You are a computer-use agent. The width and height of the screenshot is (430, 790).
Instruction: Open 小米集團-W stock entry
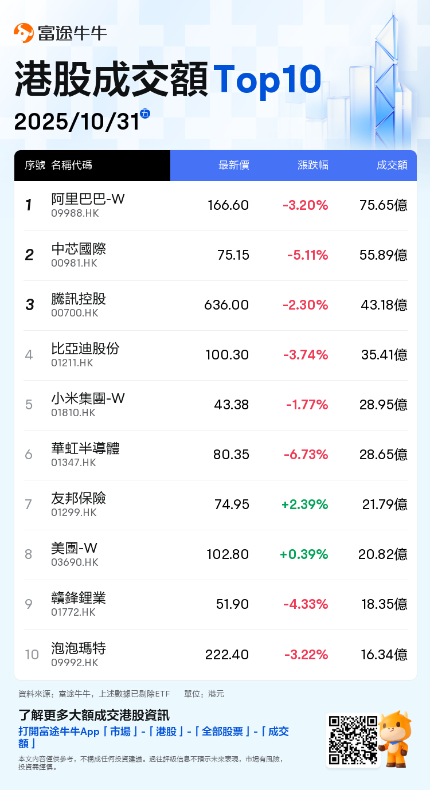88,399
